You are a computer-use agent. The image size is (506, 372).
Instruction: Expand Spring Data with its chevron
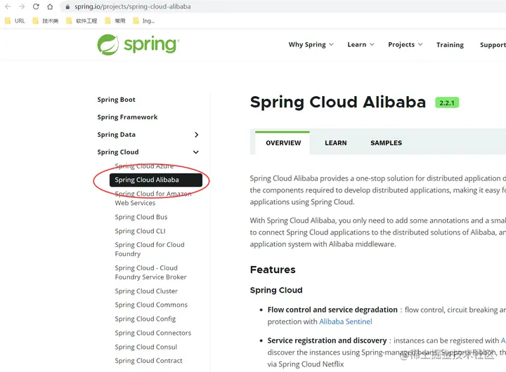click(x=197, y=135)
